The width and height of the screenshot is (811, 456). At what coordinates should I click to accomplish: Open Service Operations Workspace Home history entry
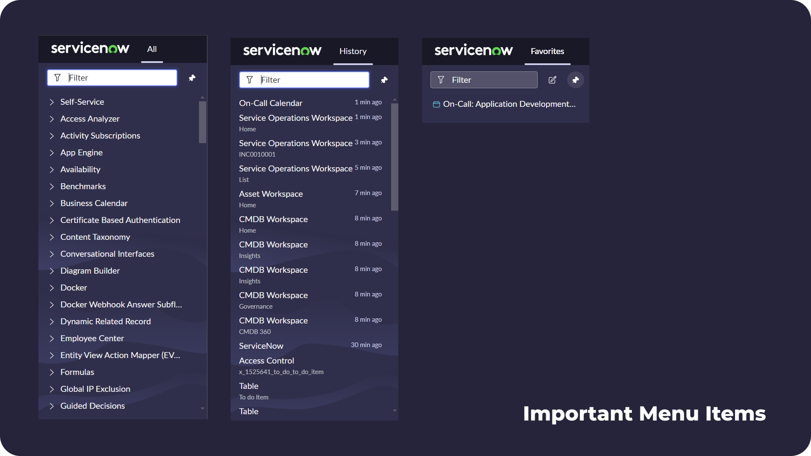click(x=310, y=123)
